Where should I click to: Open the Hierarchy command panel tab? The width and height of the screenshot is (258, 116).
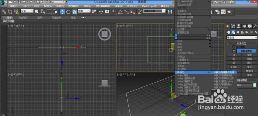tap(238, 26)
